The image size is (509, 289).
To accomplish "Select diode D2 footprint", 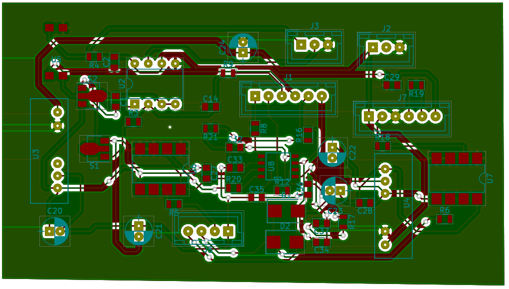I will (x=285, y=243).
